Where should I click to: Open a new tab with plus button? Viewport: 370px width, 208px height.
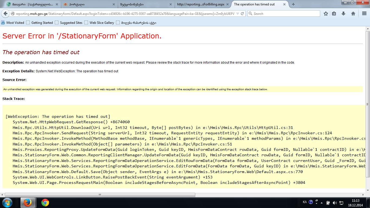click(293, 4)
